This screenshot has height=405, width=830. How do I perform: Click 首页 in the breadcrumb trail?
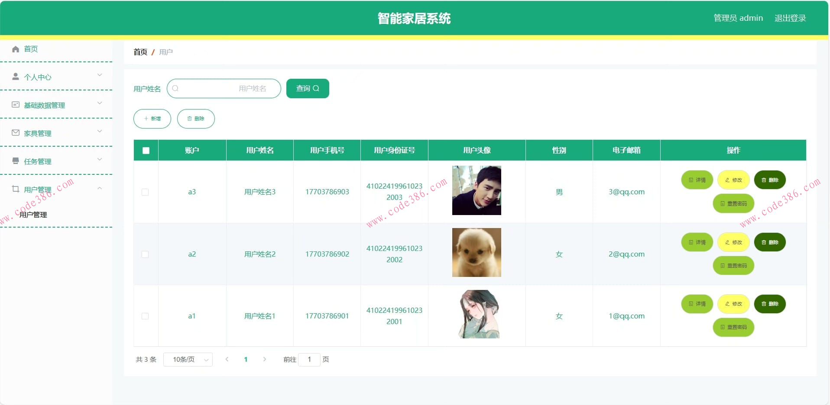(140, 52)
